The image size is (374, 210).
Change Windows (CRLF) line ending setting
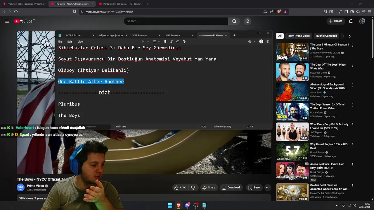pyautogui.click(x=222, y=127)
